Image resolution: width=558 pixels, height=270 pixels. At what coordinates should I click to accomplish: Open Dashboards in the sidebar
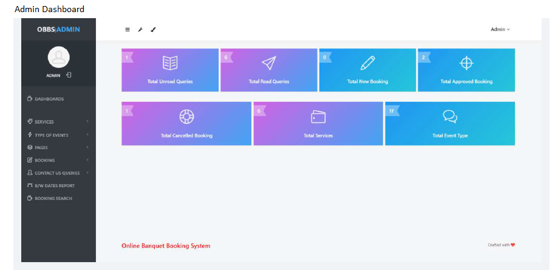(x=58, y=99)
